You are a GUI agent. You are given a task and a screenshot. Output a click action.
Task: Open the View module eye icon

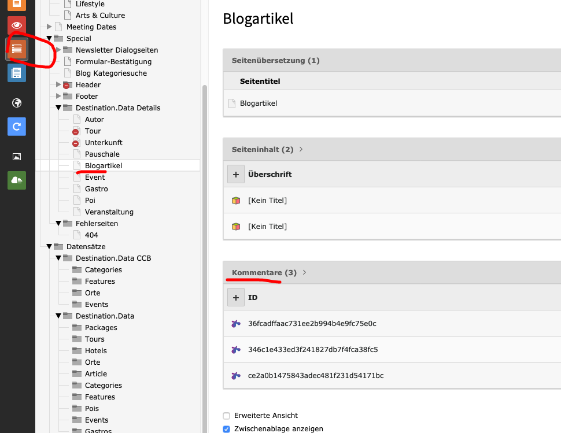click(x=16, y=25)
